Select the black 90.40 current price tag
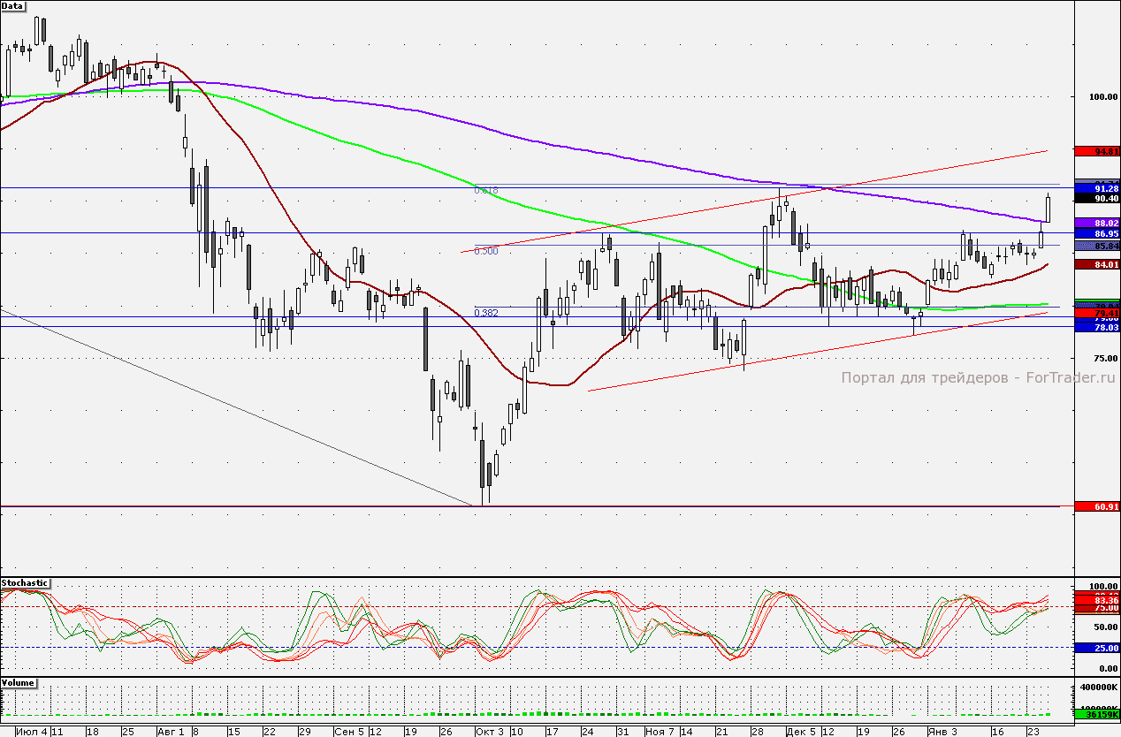 [1096, 199]
